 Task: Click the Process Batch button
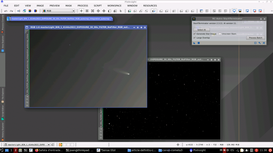(x=255, y=38)
